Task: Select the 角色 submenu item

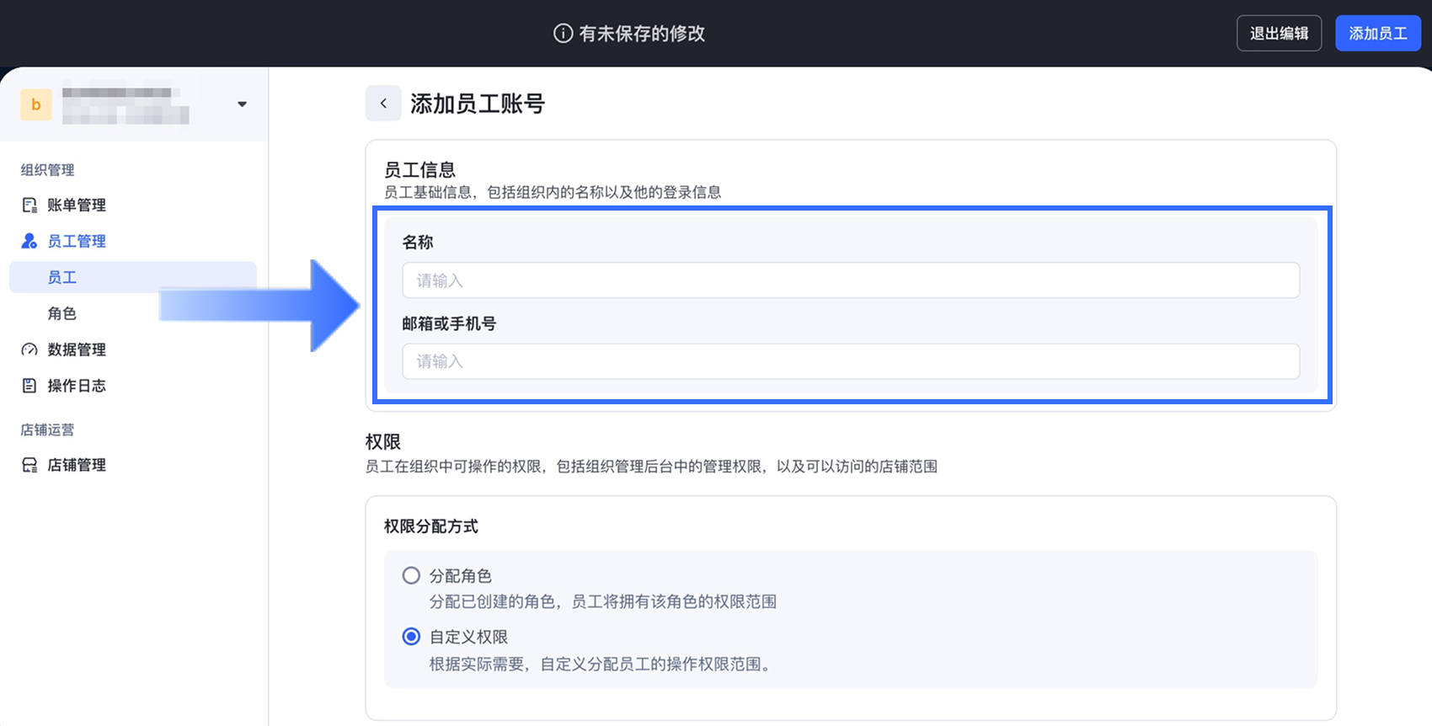Action: point(62,313)
